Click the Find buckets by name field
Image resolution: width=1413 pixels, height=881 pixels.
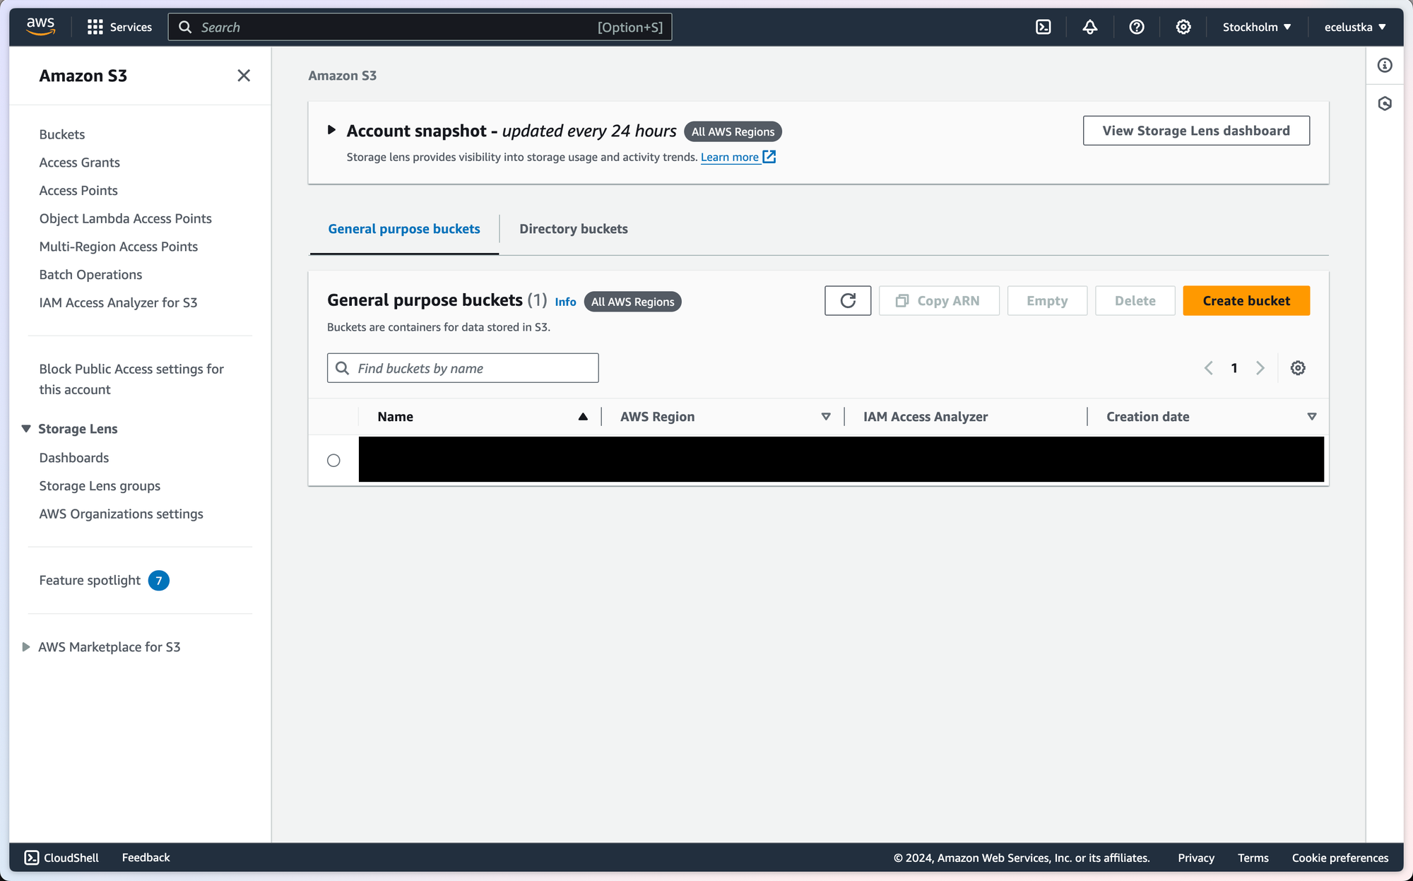463,368
